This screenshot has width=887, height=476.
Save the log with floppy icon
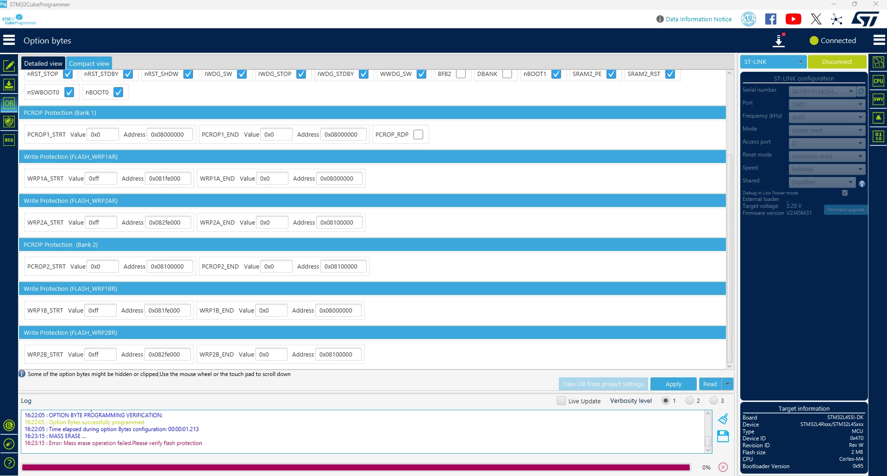coord(723,436)
